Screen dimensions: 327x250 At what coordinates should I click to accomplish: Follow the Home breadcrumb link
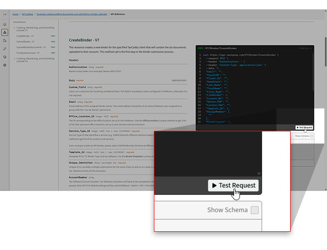pos(15,14)
